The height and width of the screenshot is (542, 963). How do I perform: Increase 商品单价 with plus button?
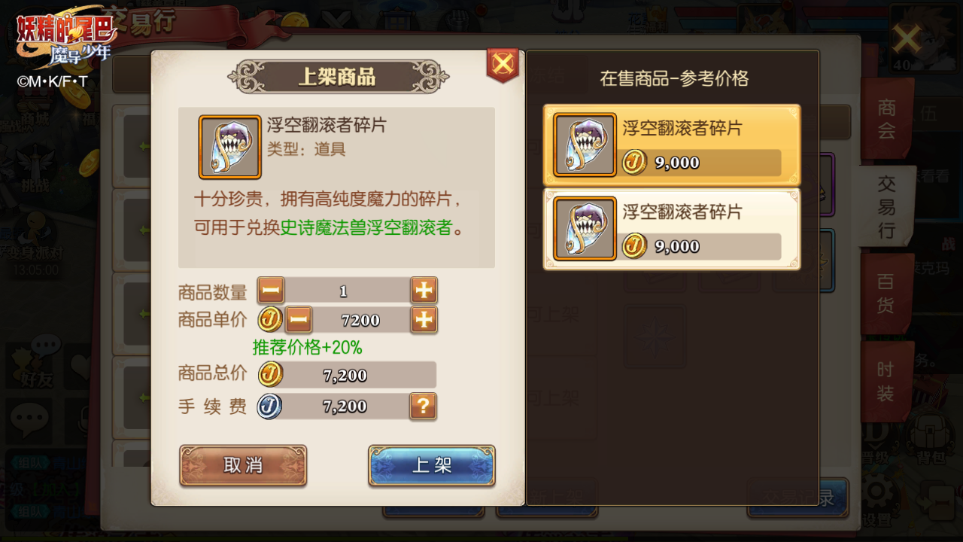point(424,321)
